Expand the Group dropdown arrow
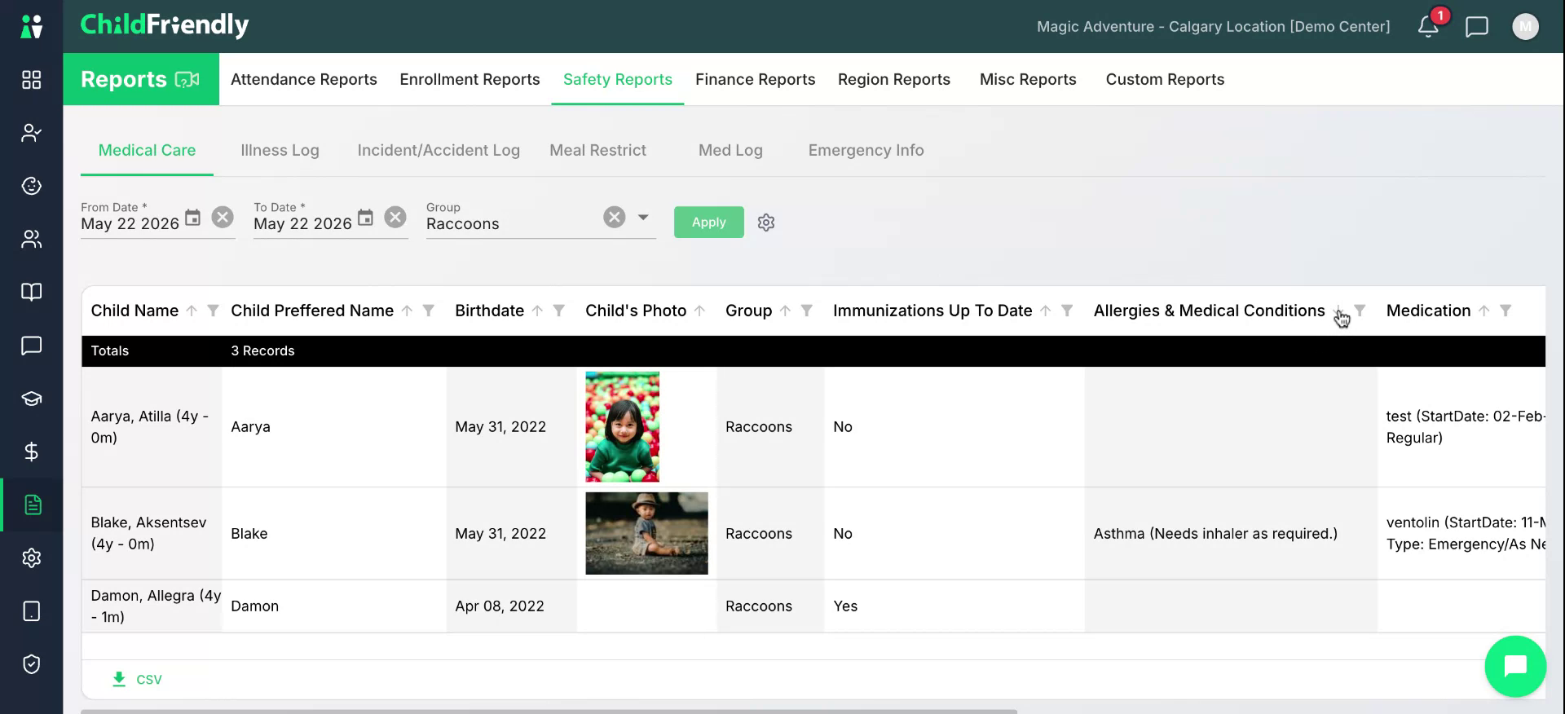 [643, 217]
